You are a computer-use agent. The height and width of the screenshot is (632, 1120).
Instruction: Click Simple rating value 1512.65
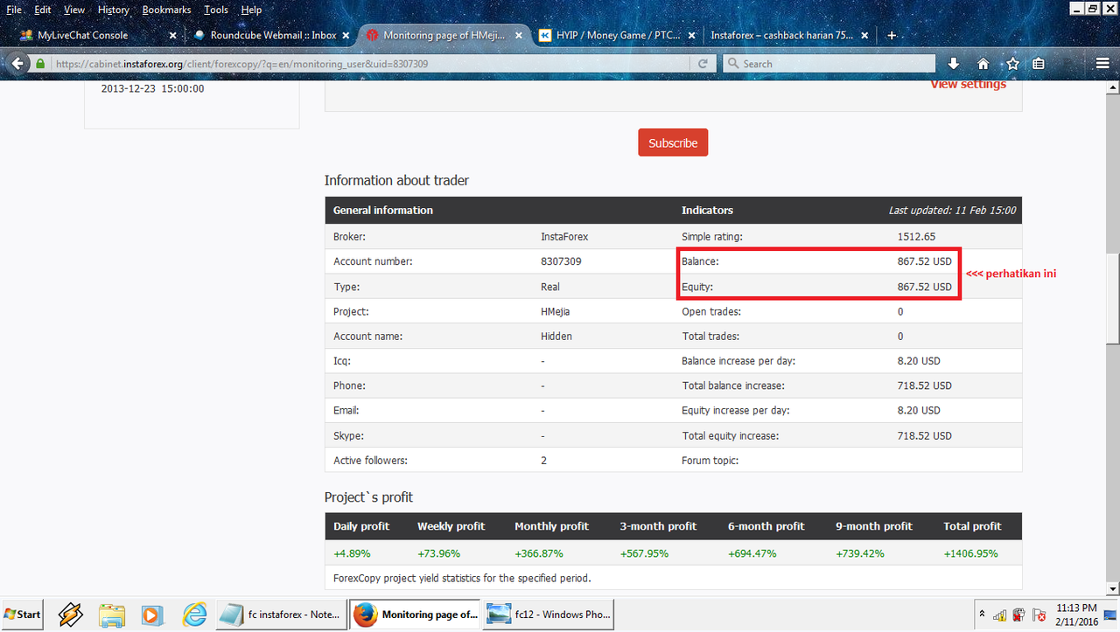pos(917,237)
